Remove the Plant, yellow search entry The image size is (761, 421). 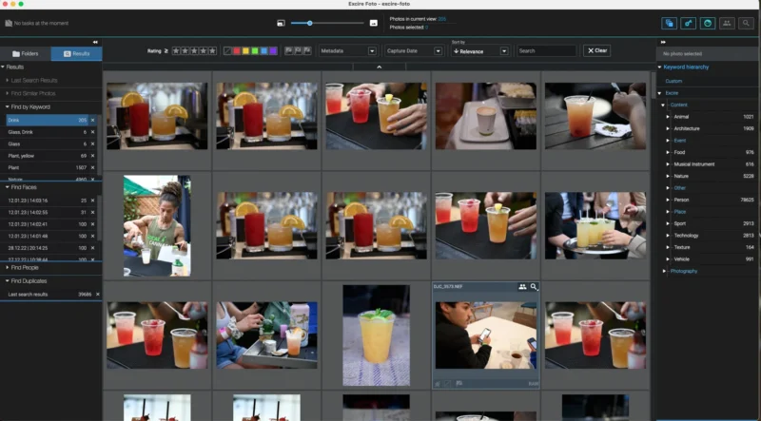92,156
